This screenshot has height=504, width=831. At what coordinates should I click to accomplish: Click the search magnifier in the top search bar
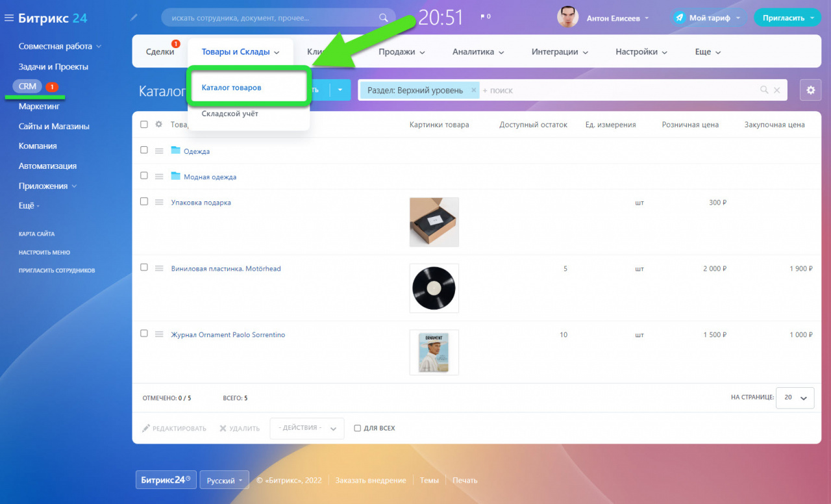384,18
